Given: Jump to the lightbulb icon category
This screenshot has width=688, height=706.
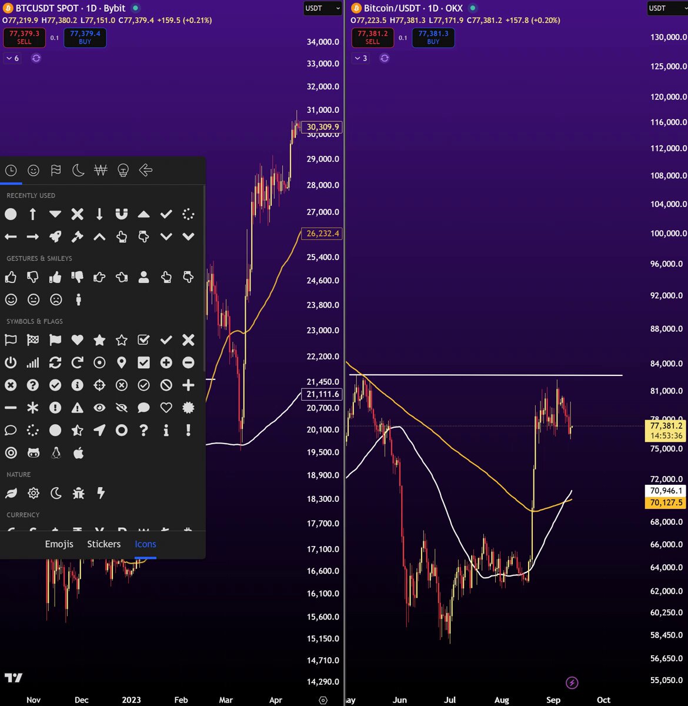Looking at the screenshot, I should [123, 171].
